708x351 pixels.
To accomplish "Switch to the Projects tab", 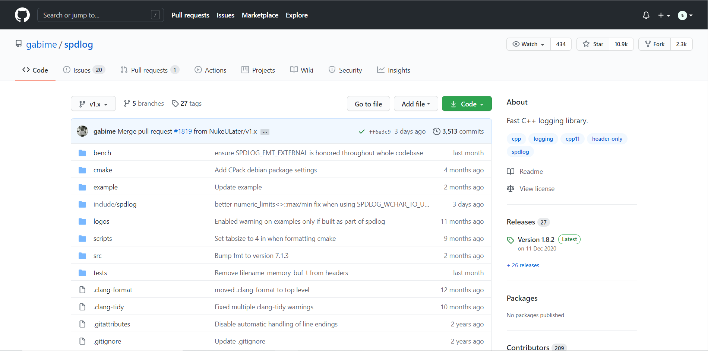I will 258,70.
